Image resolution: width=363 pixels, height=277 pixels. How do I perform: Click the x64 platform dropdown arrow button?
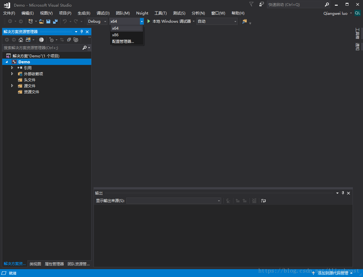pos(142,21)
